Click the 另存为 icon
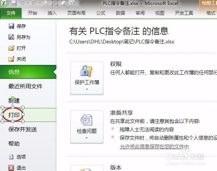Screen dimensions: 217x171 [11, 37]
